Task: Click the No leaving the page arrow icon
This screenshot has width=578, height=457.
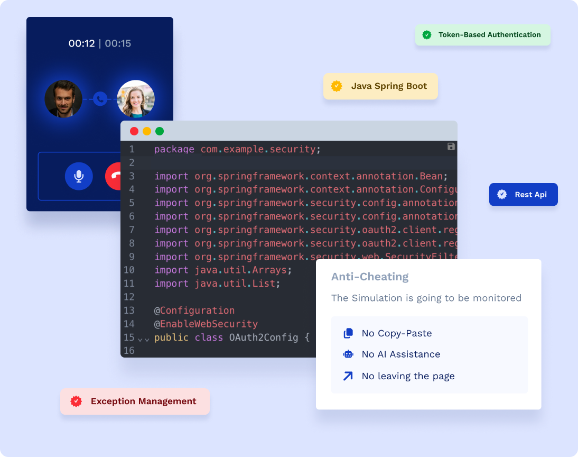Action: click(x=348, y=376)
